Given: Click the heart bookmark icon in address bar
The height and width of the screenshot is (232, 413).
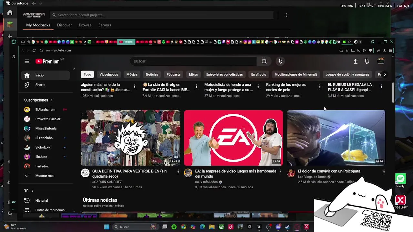Looking at the screenshot, I should pos(370,50).
